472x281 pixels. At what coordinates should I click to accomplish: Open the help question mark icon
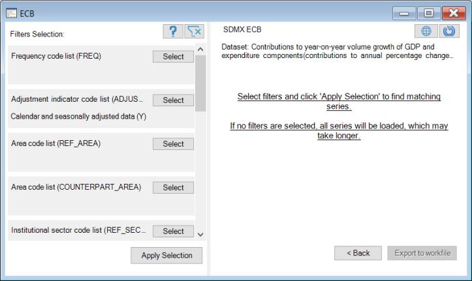coord(173,32)
